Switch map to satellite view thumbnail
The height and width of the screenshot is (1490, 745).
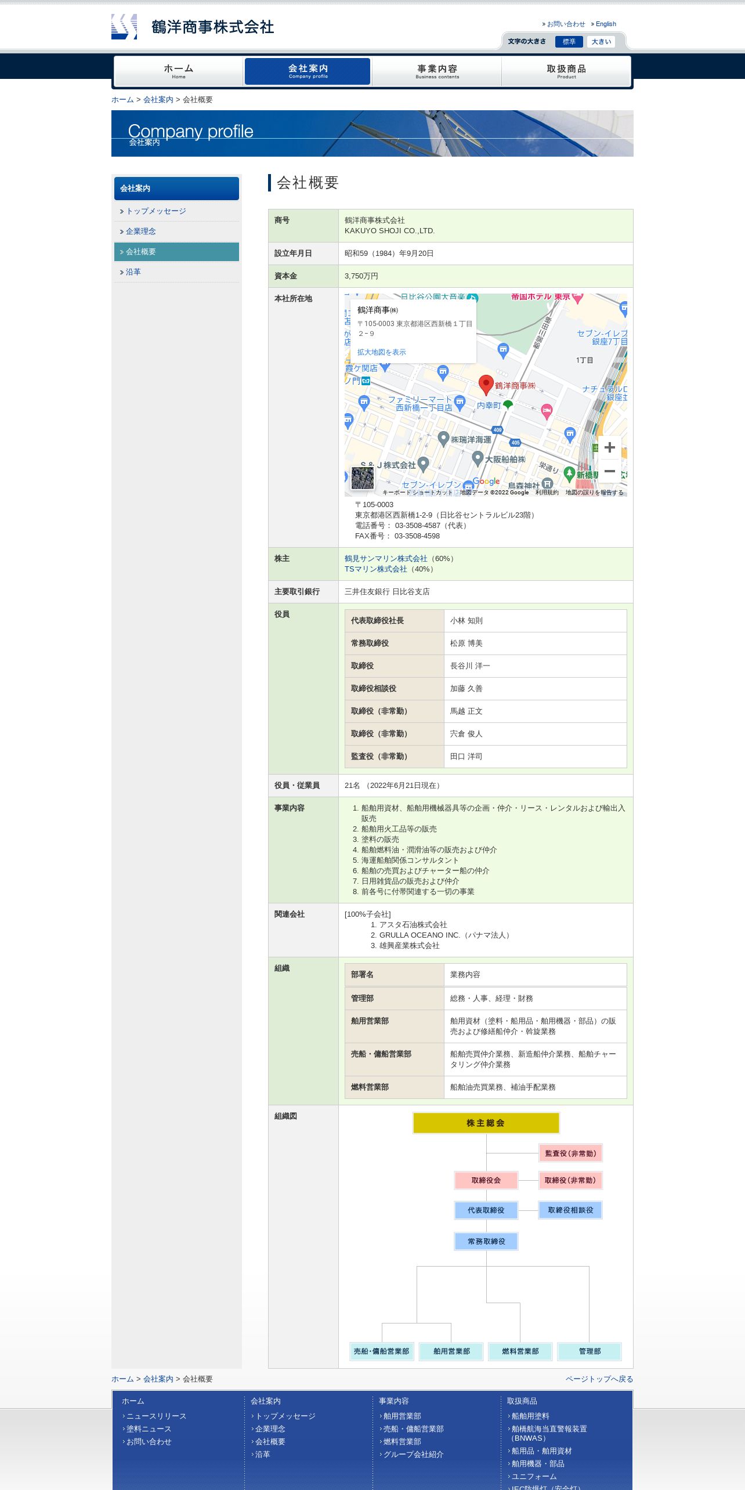(363, 478)
